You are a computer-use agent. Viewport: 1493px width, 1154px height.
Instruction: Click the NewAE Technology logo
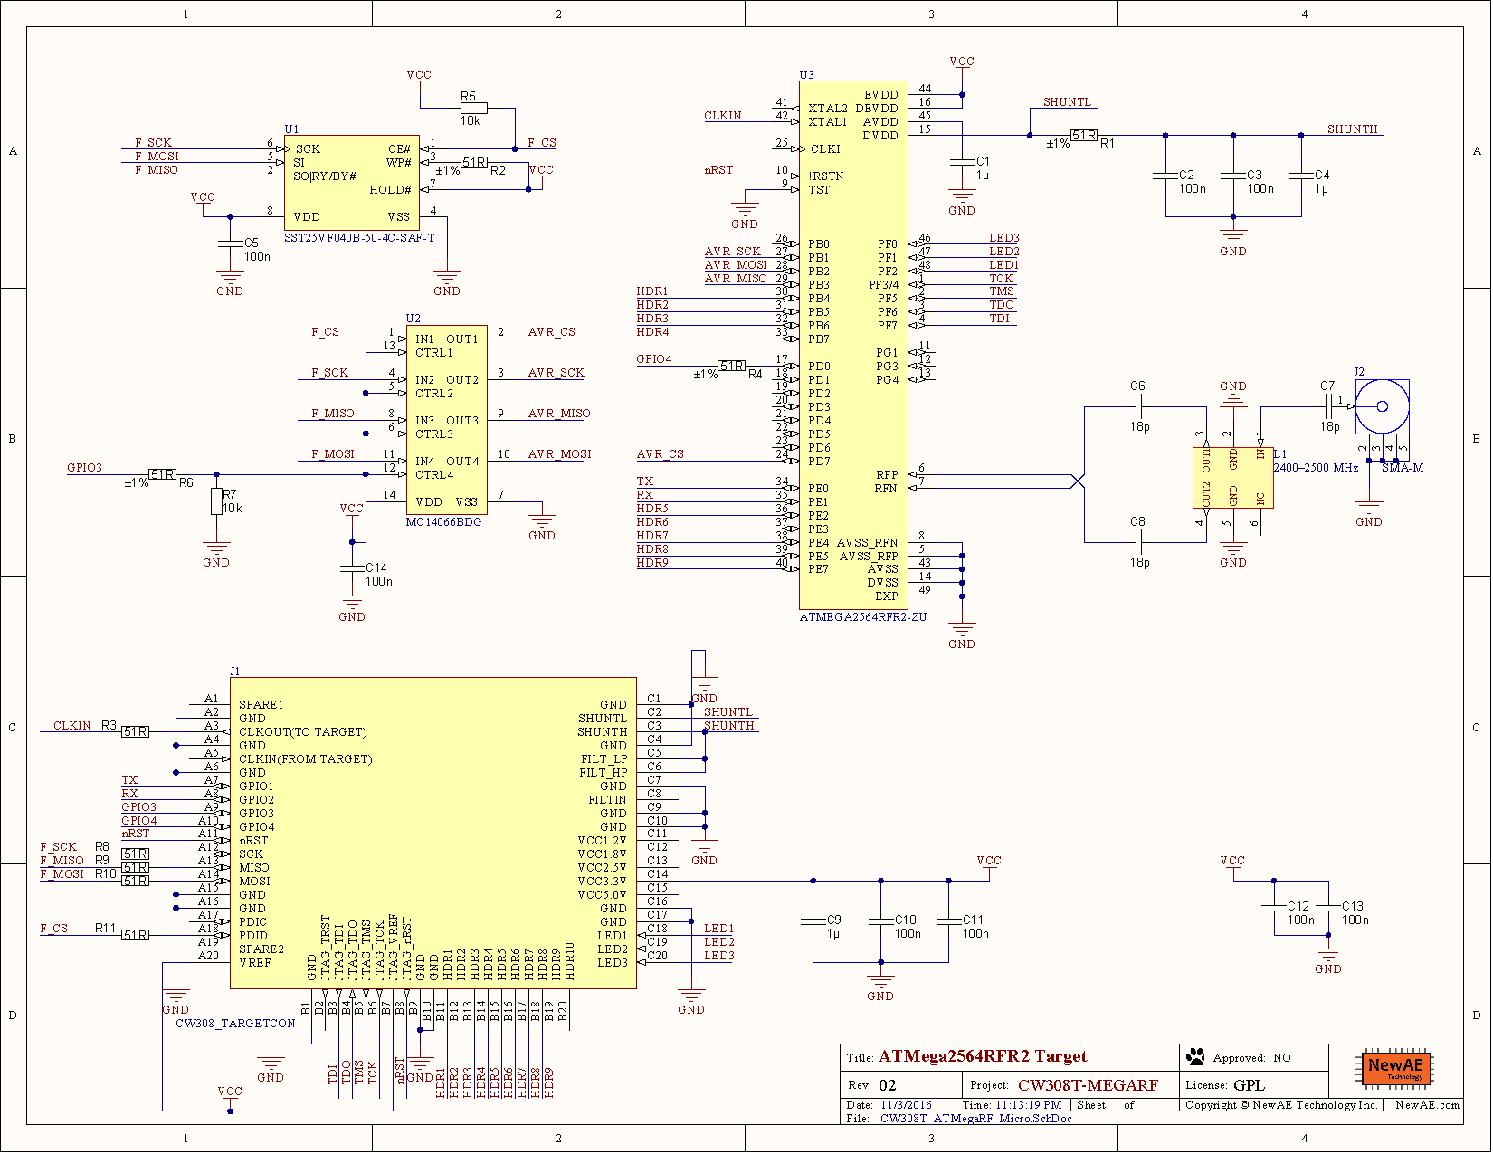click(1395, 1069)
